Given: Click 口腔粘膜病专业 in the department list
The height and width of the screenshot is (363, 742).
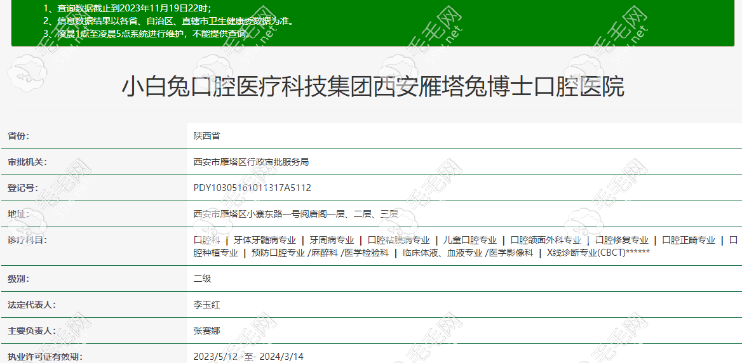Looking at the screenshot, I should 398,240.
